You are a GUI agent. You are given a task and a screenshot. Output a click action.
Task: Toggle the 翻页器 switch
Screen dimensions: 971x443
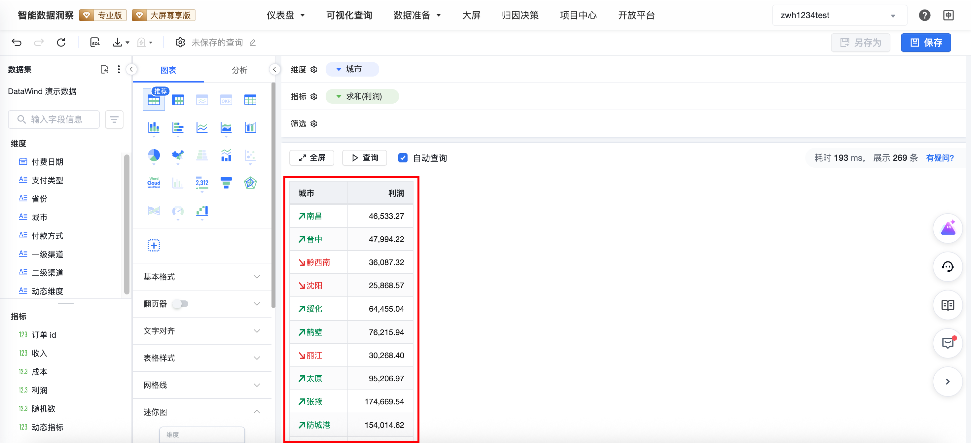coord(181,304)
